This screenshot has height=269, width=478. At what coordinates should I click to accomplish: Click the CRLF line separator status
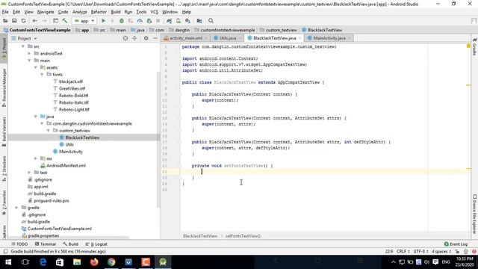[x=403, y=252]
